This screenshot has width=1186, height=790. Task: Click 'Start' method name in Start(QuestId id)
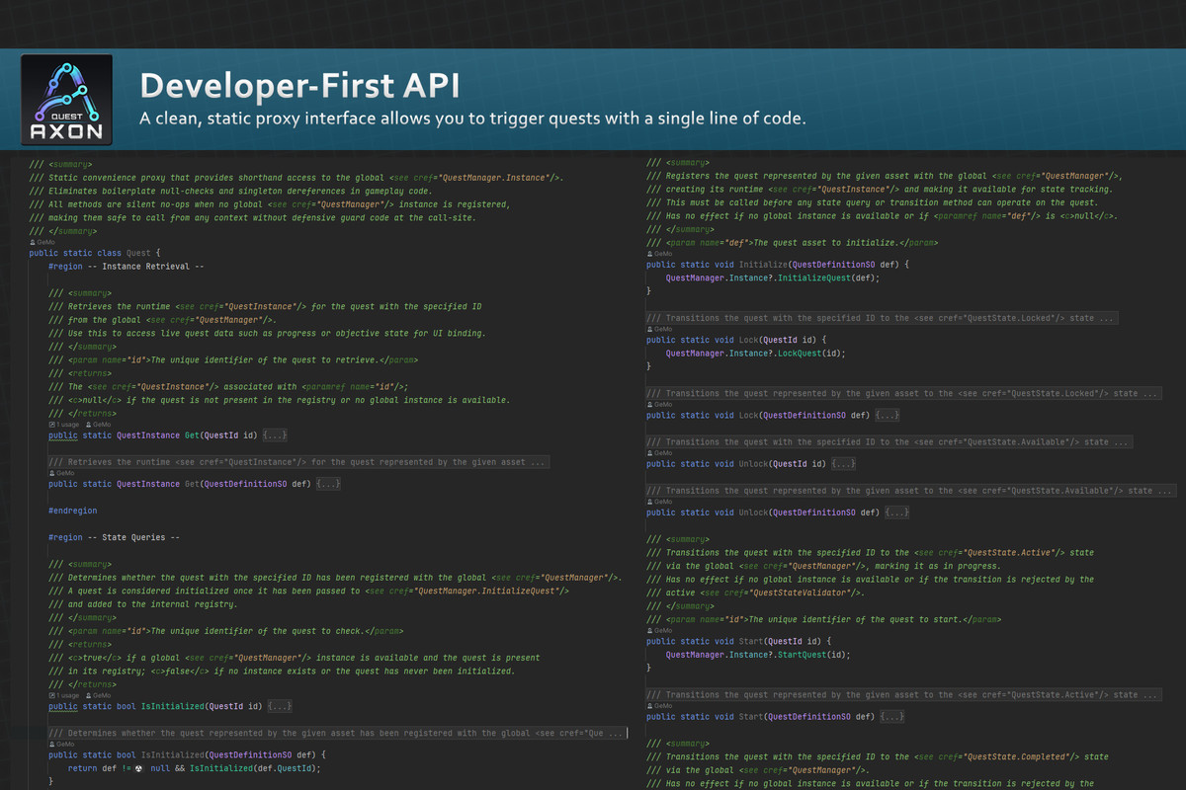tap(750, 642)
